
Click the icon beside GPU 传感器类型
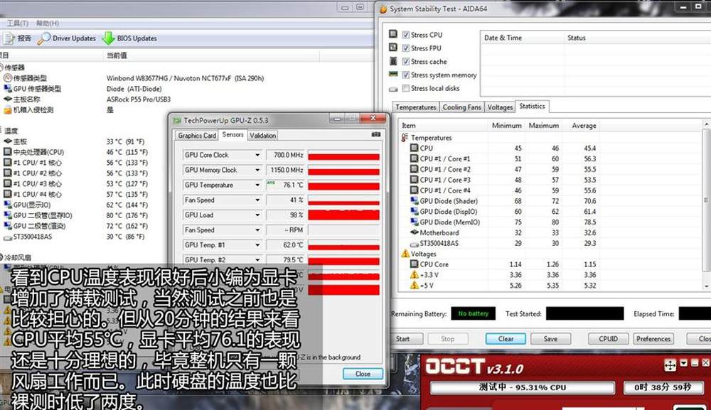pyautogui.click(x=8, y=88)
